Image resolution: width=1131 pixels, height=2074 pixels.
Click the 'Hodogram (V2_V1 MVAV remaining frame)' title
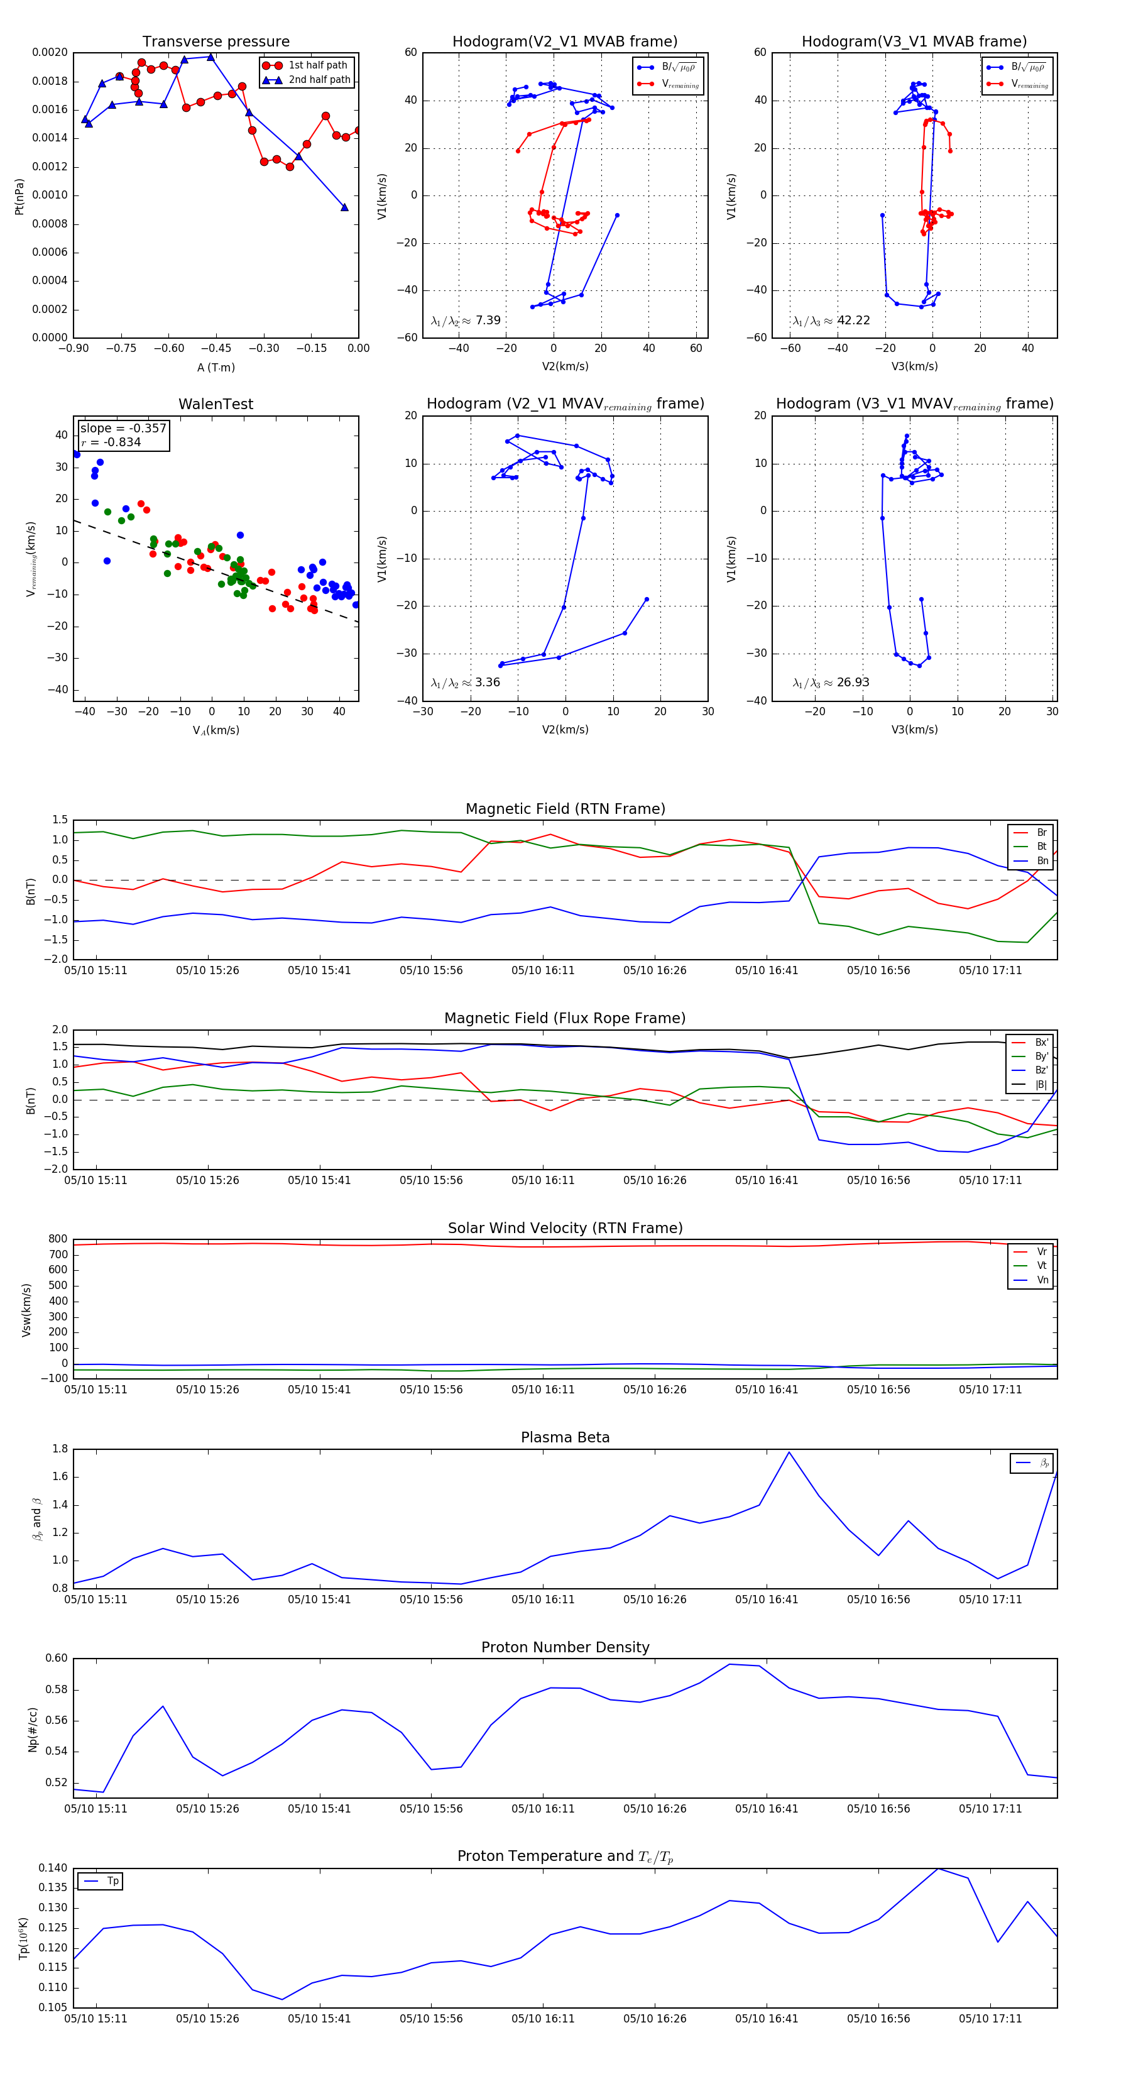point(565,404)
